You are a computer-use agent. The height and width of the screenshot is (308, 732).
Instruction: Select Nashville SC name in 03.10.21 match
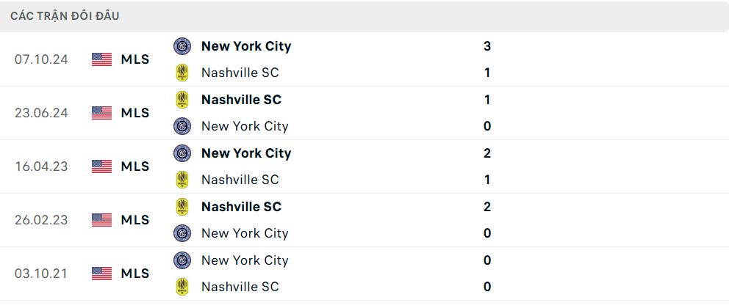coord(240,287)
